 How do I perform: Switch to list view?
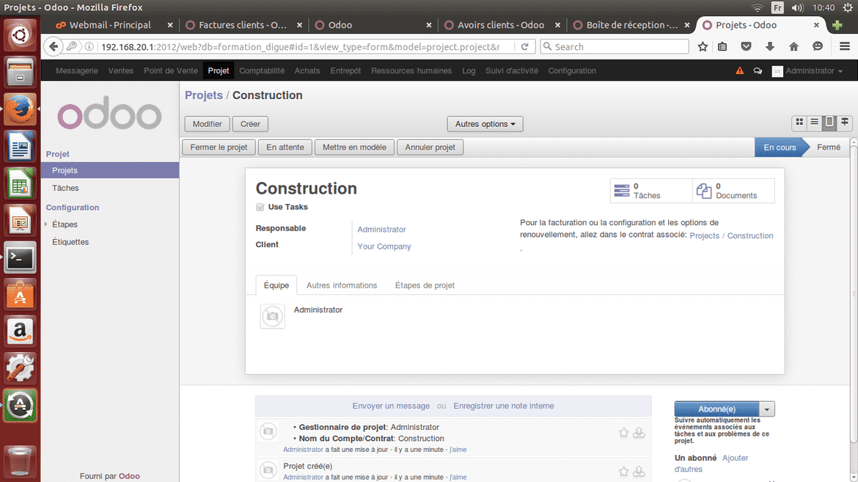click(815, 123)
